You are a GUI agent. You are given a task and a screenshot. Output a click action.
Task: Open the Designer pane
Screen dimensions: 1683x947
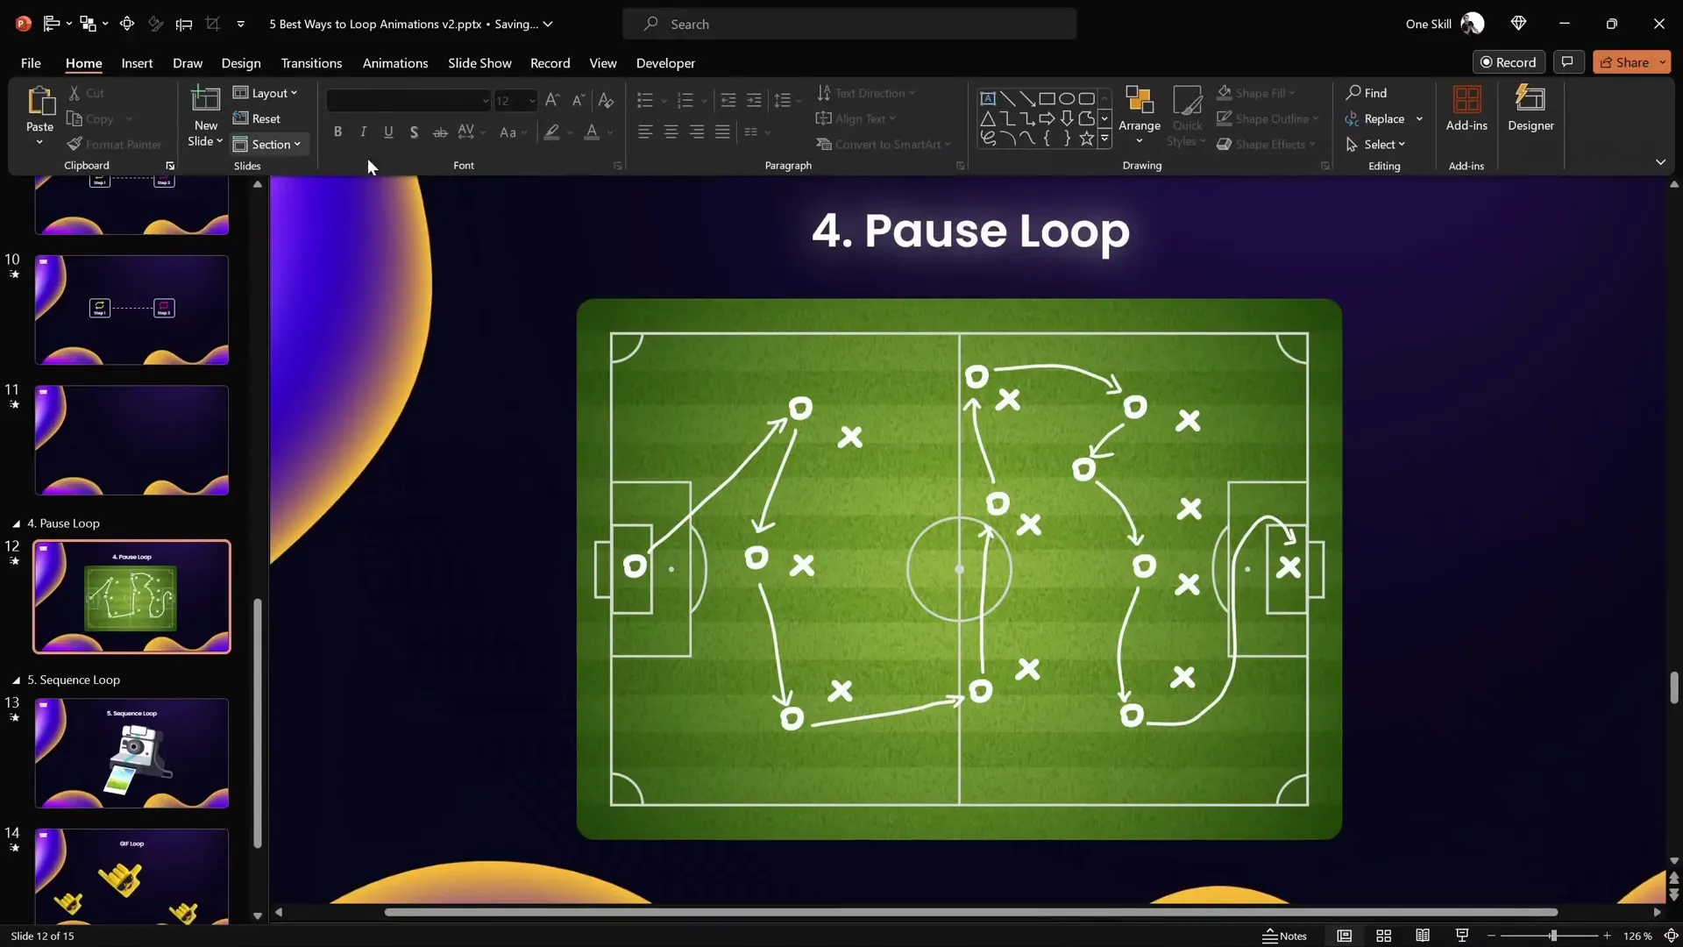pos(1530,109)
